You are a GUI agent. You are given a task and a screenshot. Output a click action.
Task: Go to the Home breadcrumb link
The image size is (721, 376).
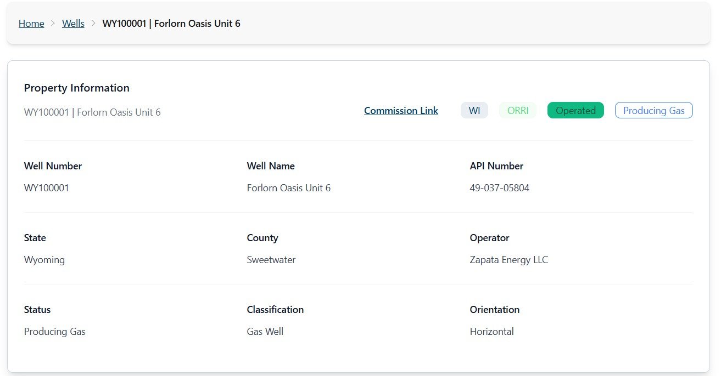coord(31,24)
